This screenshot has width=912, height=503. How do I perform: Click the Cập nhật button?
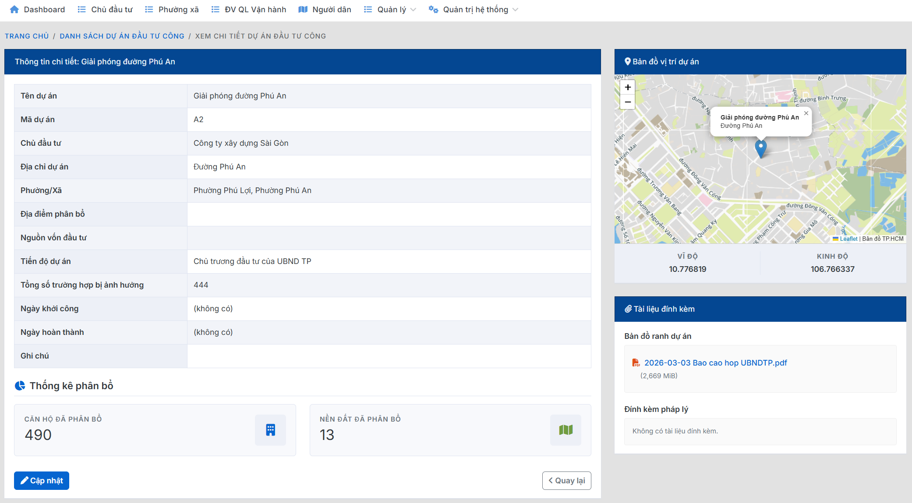point(42,481)
